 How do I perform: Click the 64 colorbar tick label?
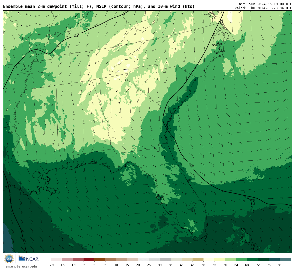point(236,265)
